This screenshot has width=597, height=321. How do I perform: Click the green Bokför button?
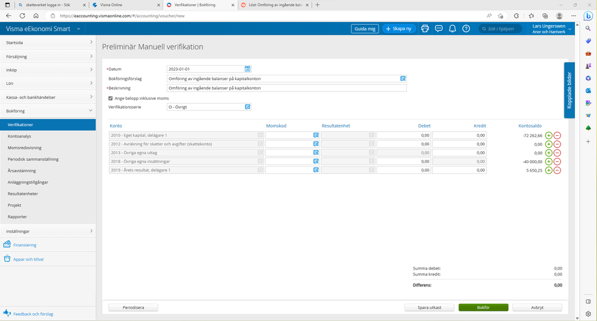[483, 307]
